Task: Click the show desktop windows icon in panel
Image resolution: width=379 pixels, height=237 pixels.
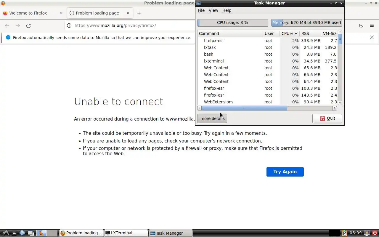Action: (x=31, y=233)
